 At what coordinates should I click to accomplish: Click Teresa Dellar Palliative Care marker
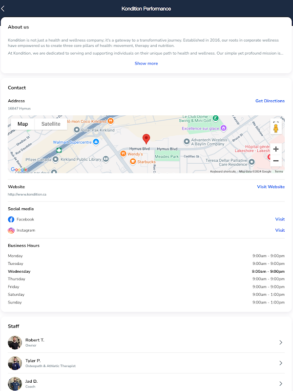[x=251, y=162]
